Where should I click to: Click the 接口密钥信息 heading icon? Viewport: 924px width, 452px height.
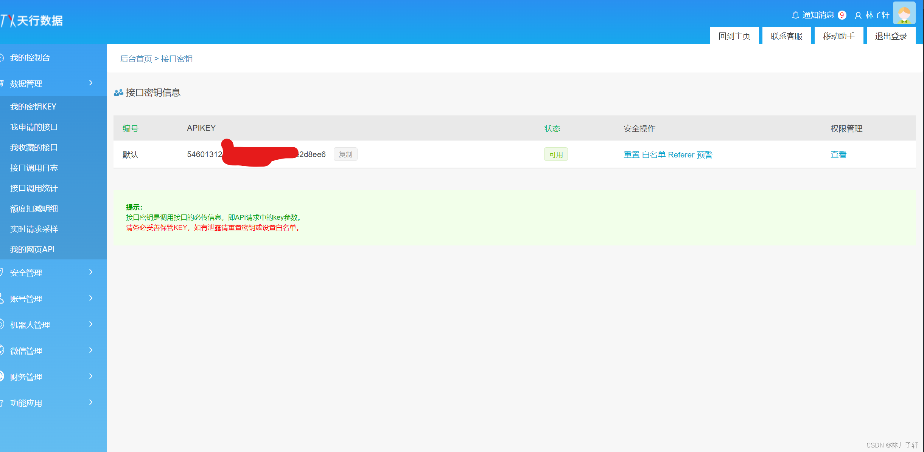tap(118, 93)
